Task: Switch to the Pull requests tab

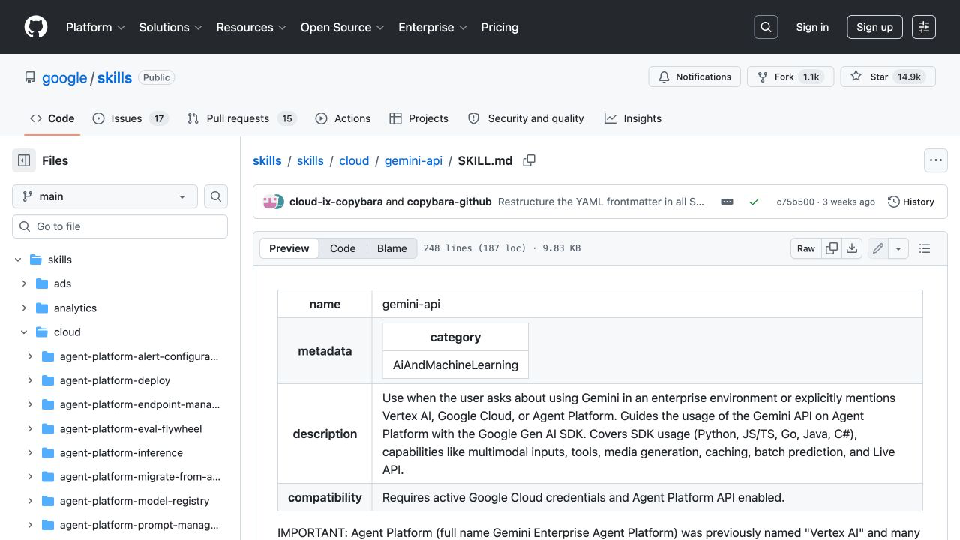Action: tap(241, 118)
